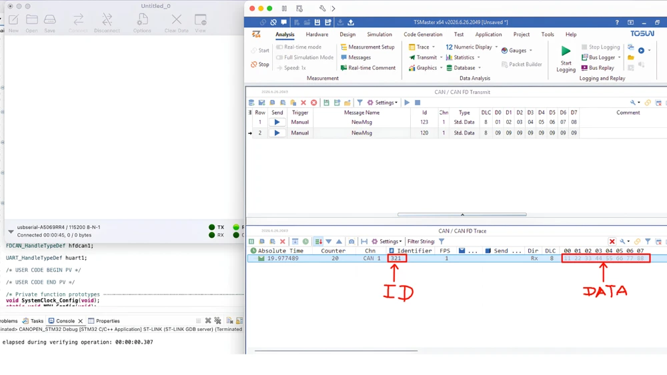This screenshot has height=375, width=667.
Task: Expand the Trace dropdown arrow
Action: pos(434,47)
